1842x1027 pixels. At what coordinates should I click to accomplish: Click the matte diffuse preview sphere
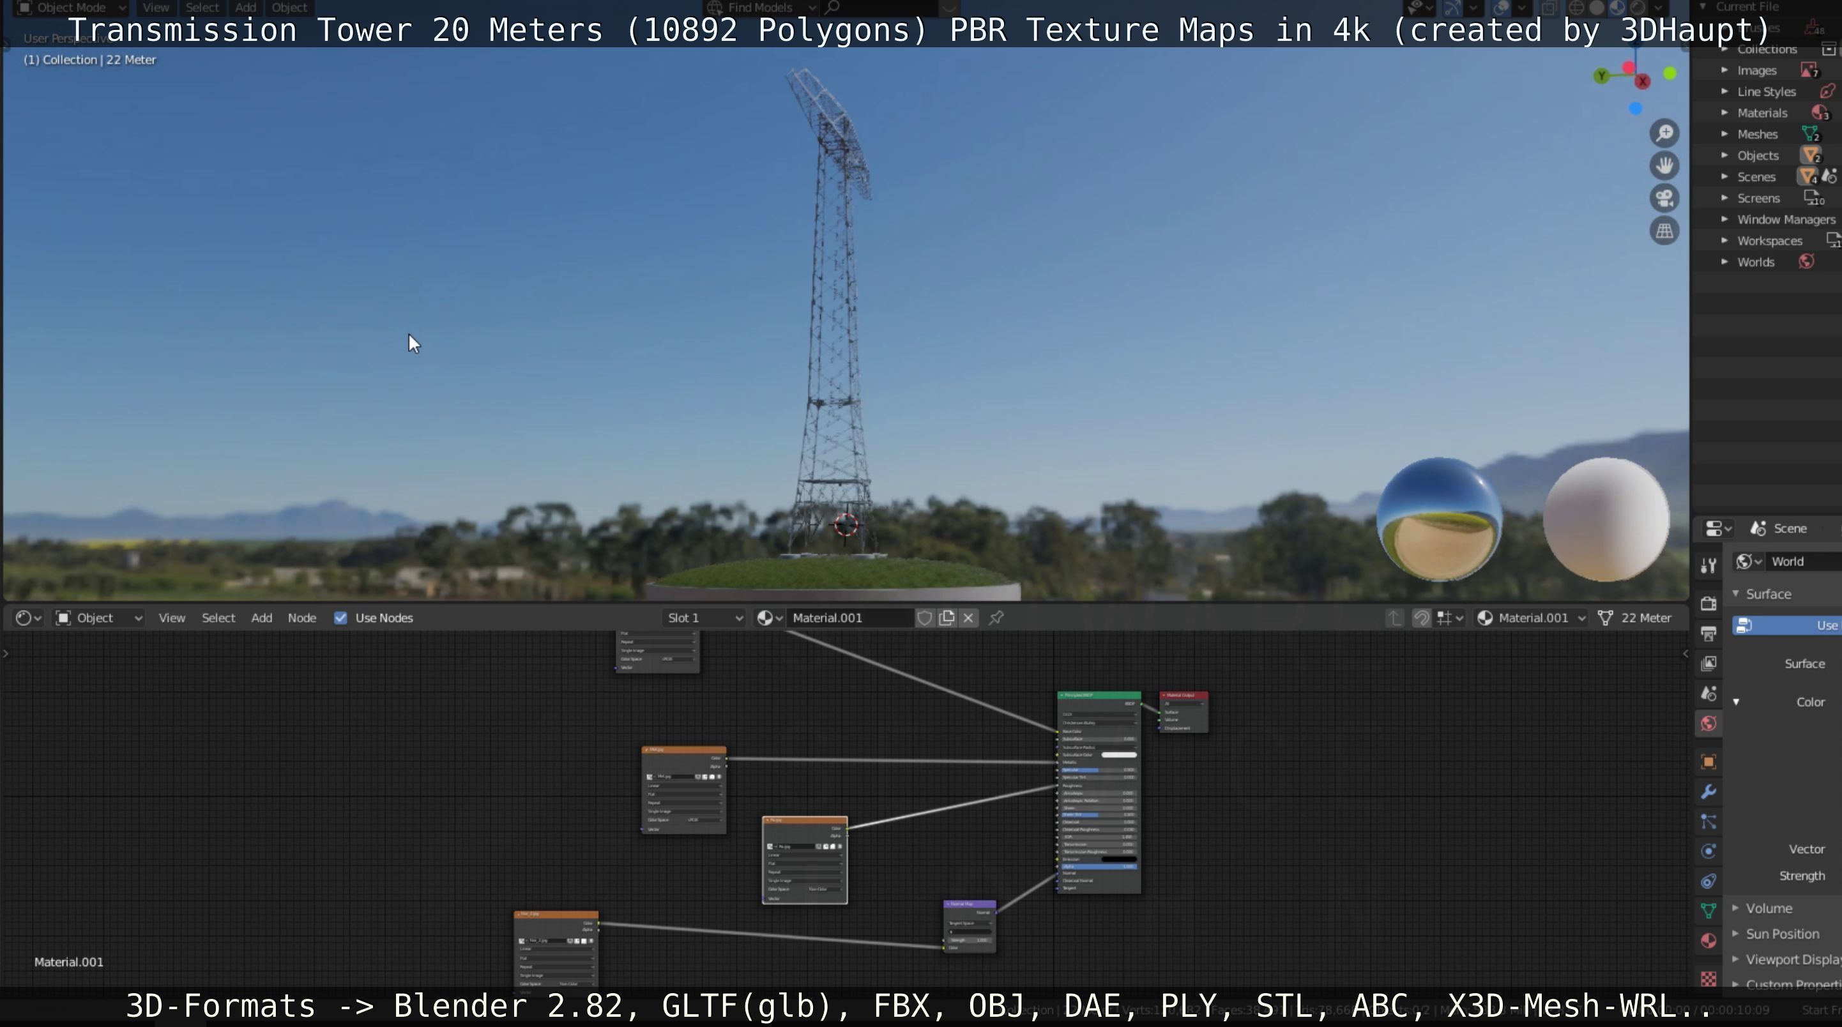pos(1606,519)
